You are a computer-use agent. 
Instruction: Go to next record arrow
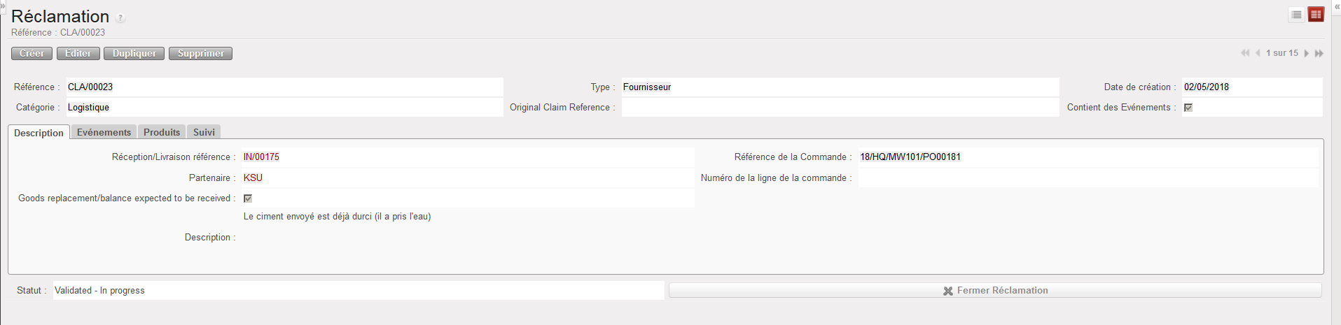coord(1307,53)
